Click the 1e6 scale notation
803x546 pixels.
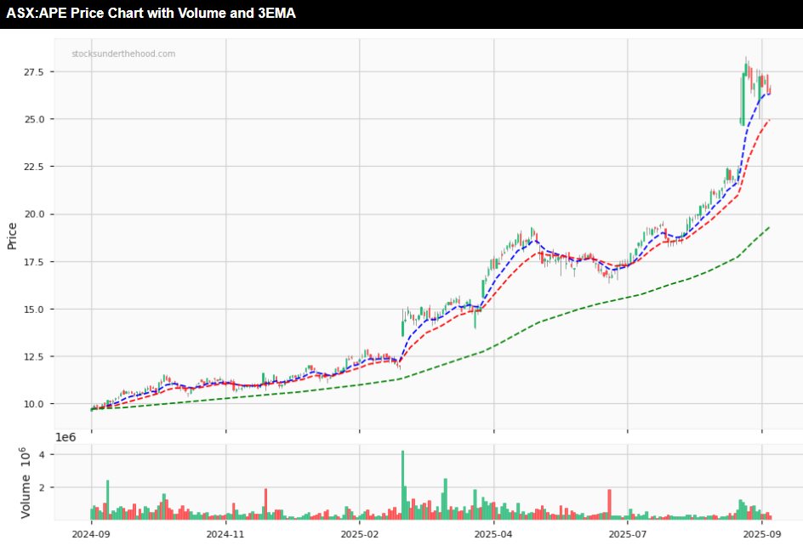[67, 437]
